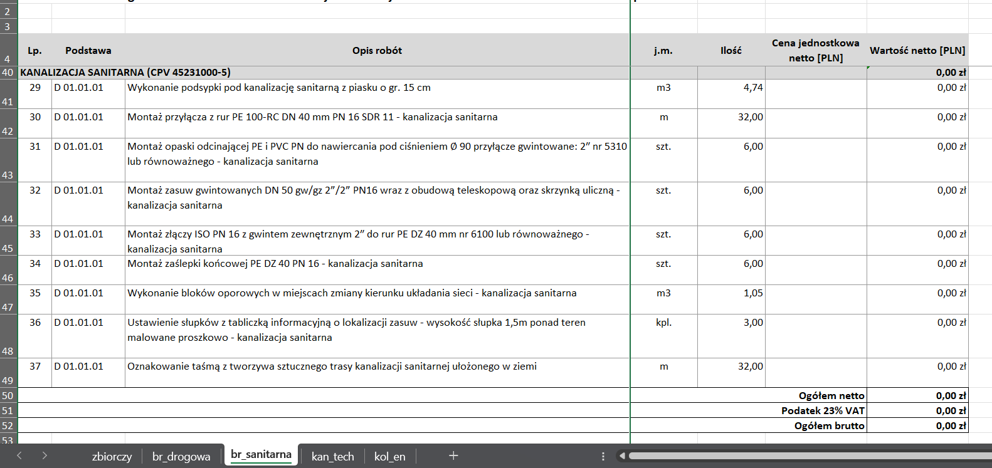This screenshot has height=468, width=992.
Task: Select the 'Ustawienie słupków z tabliczką' cell
Action: [x=377, y=336]
